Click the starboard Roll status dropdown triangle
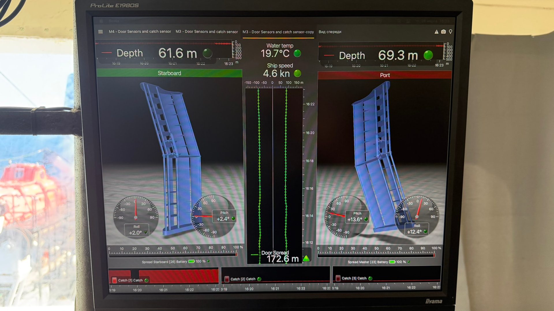The image size is (554, 311). [146, 232]
